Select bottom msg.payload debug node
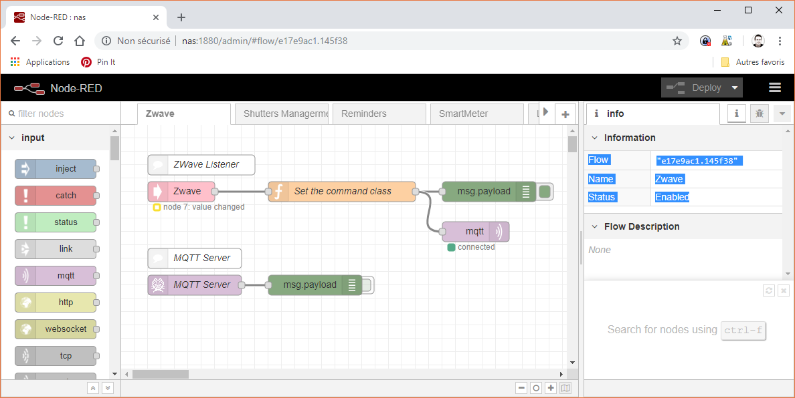The image size is (795, 398). [x=315, y=284]
